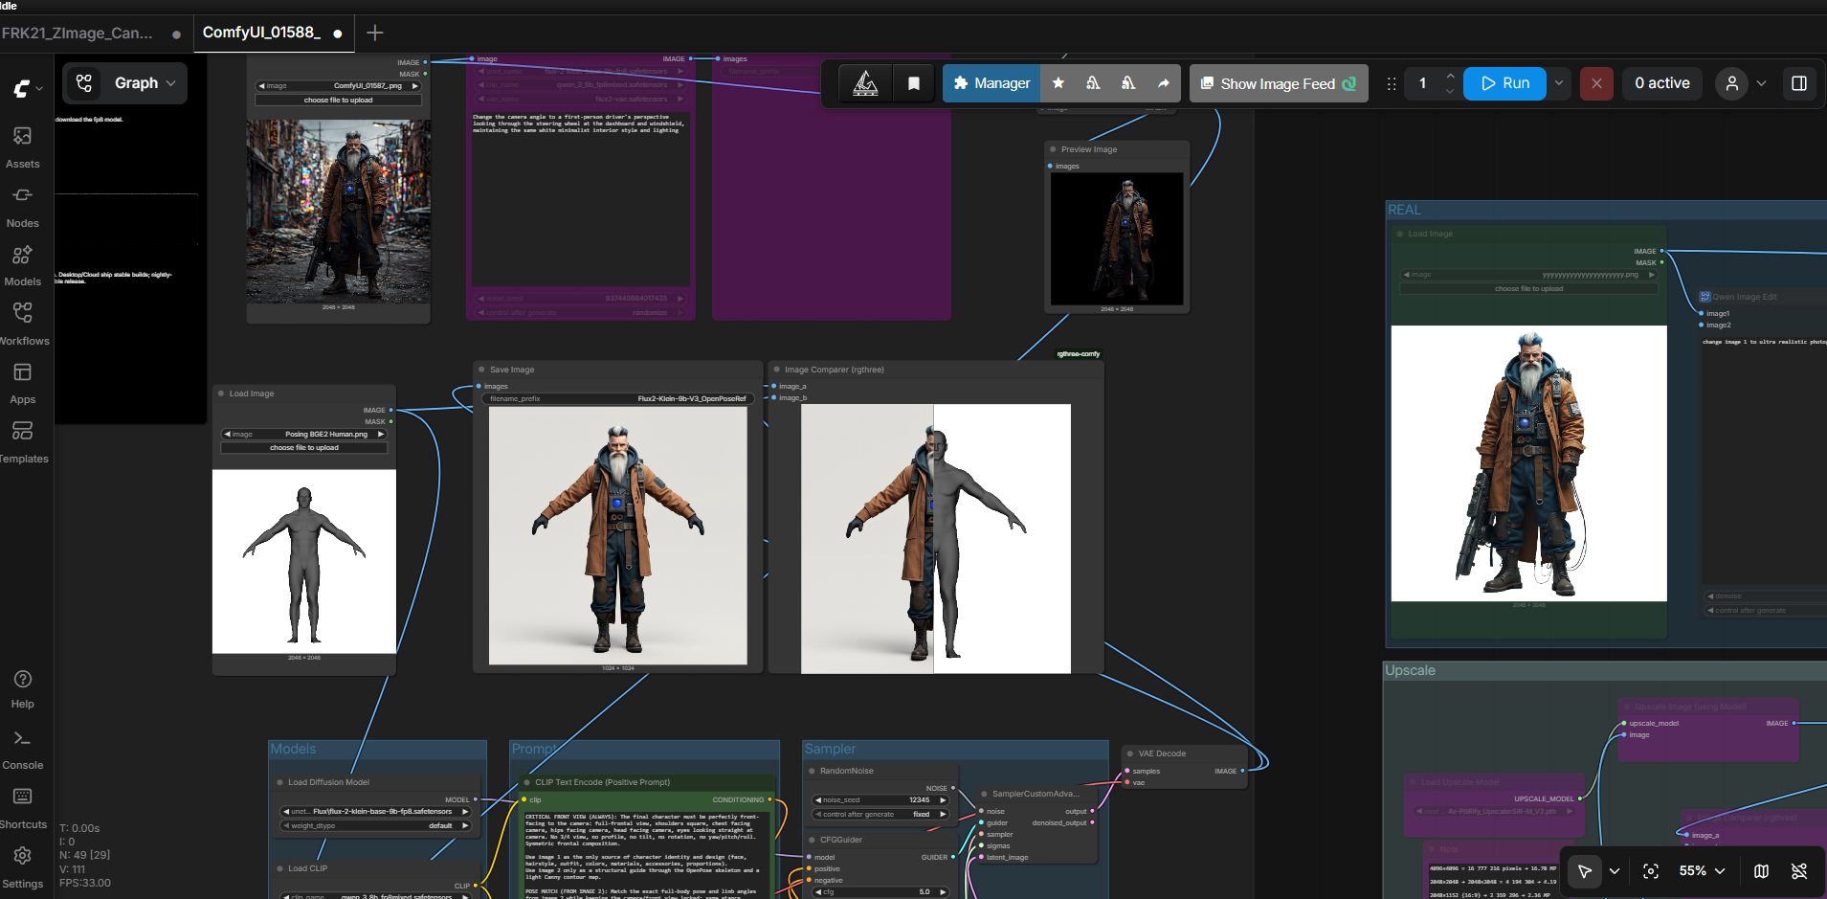Screen dimensions: 1827x899
Task: Open Settings from the sidebar
Action: [23, 867]
